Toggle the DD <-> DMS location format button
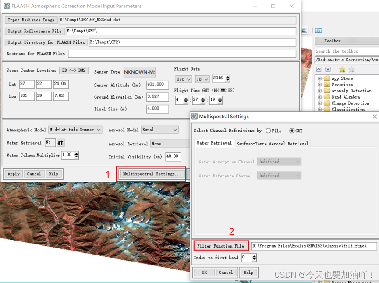 coord(74,71)
